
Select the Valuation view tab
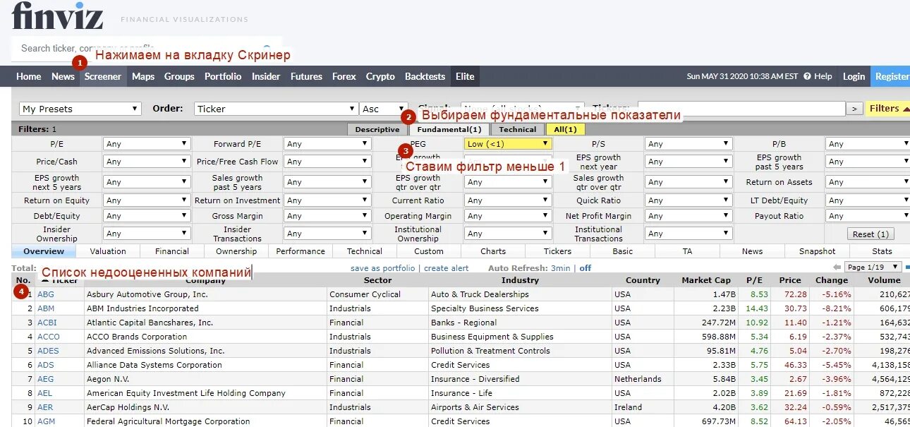[x=108, y=251]
